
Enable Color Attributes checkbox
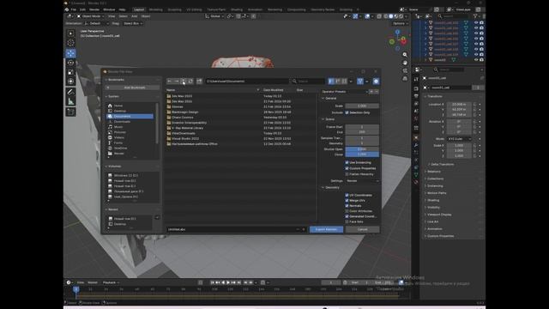pyautogui.click(x=347, y=211)
